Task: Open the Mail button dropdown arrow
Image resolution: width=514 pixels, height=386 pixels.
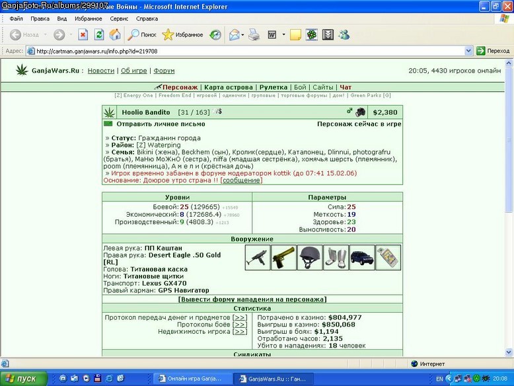Action: [x=242, y=35]
